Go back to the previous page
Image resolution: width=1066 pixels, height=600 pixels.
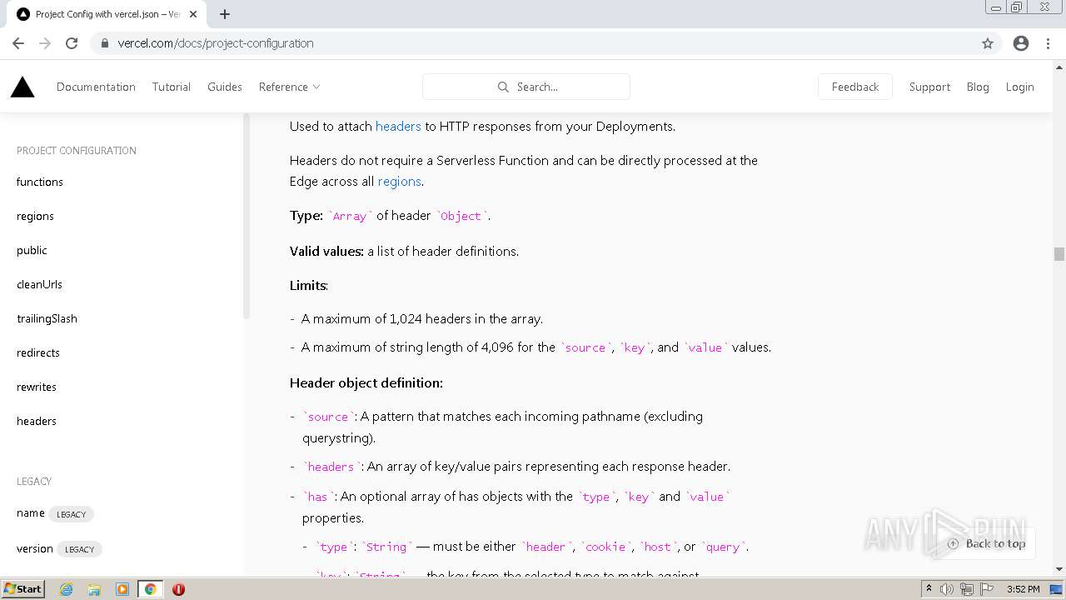click(x=18, y=43)
